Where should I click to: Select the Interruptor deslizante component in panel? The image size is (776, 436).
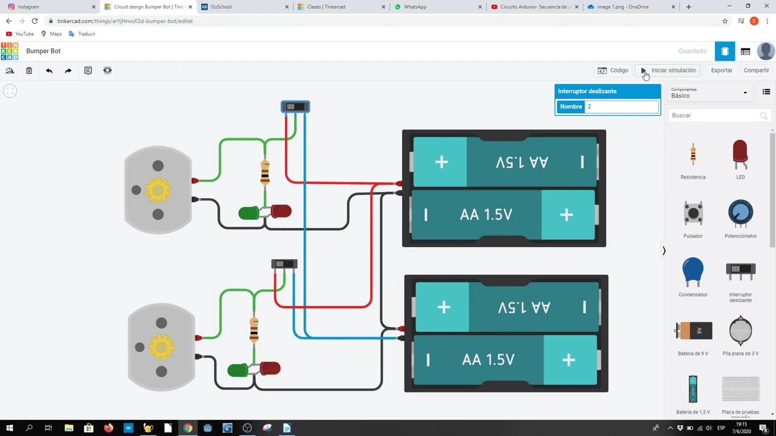(x=740, y=282)
